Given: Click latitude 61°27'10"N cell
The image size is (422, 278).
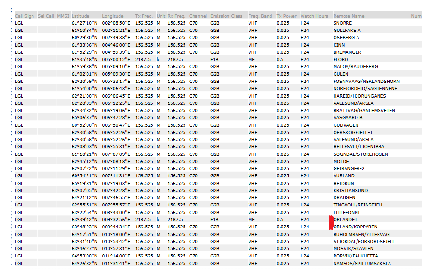Looking at the screenshot, I should [x=84, y=23].
